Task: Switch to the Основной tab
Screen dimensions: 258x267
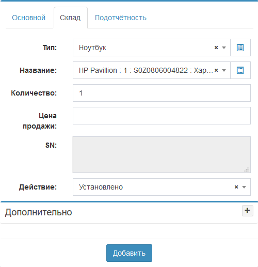Action: point(29,18)
